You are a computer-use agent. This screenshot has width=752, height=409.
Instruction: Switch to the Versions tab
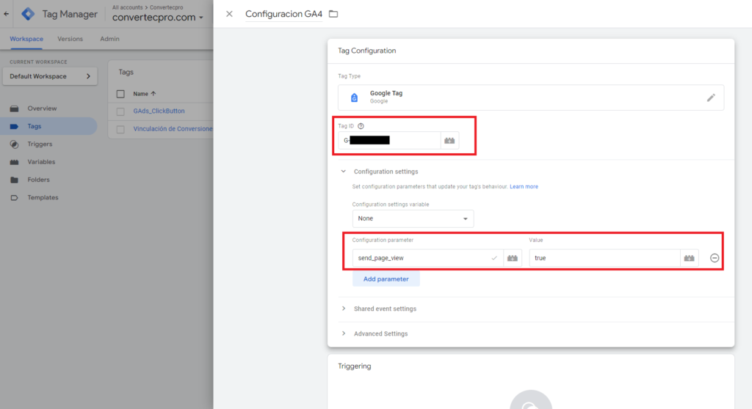(x=70, y=39)
